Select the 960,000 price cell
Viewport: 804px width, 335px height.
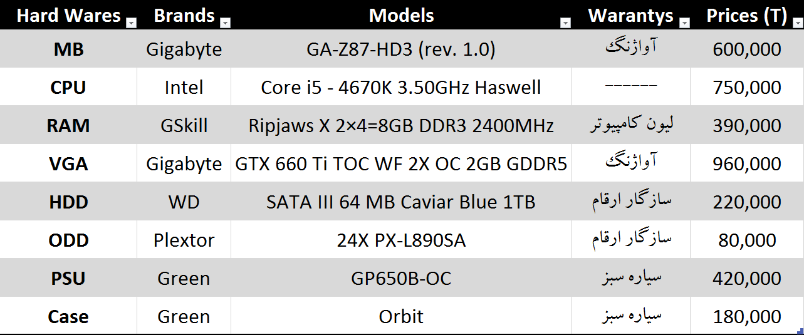(746, 164)
